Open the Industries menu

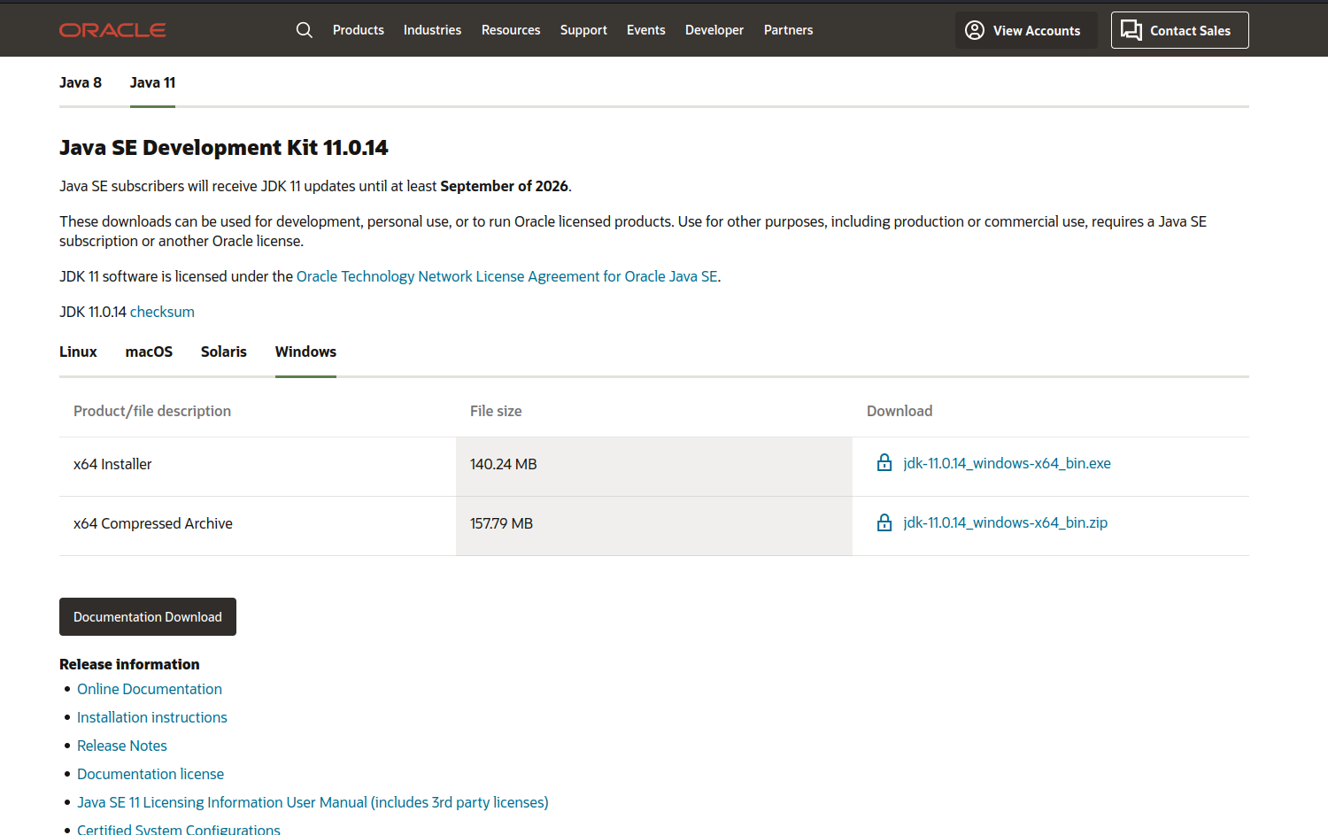click(432, 30)
